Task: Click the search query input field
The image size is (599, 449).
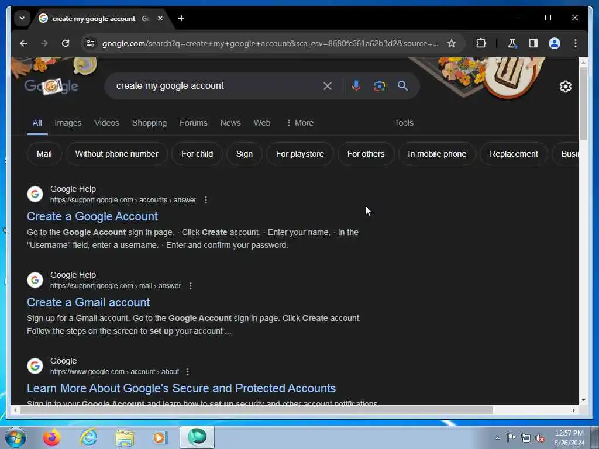Action: 216,86
